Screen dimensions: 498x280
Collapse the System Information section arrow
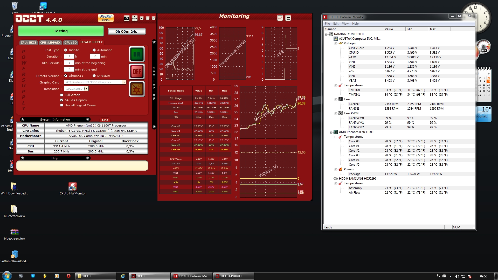pos(88,120)
